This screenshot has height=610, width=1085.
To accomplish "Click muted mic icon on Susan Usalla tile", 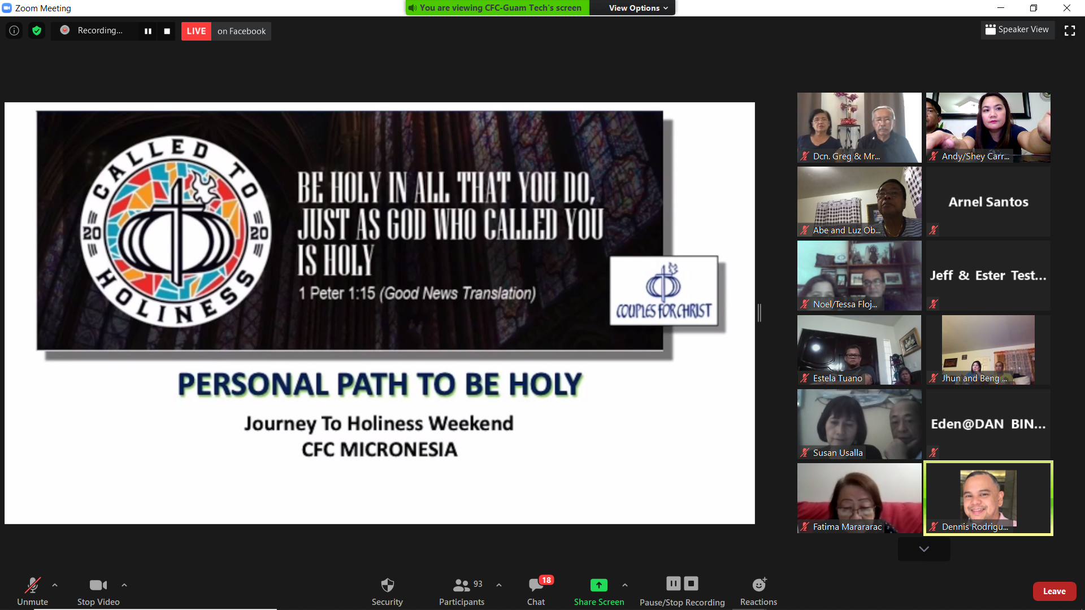I will pyautogui.click(x=805, y=452).
